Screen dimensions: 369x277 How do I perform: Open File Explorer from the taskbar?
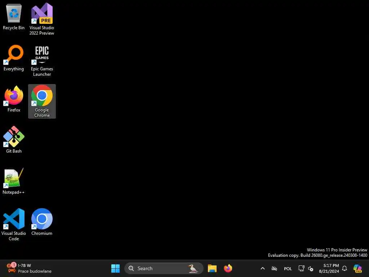[x=212, y=268]
